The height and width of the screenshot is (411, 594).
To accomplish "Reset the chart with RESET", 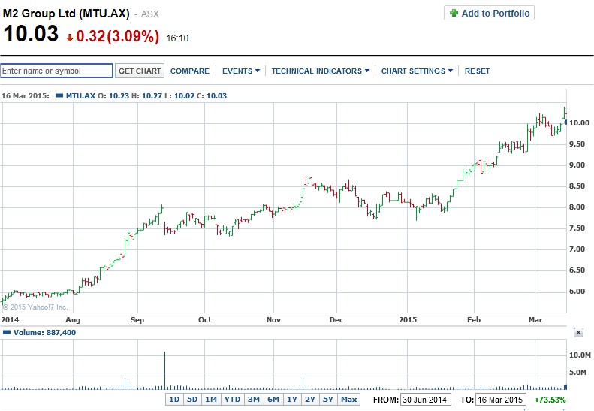I will 477,71.
